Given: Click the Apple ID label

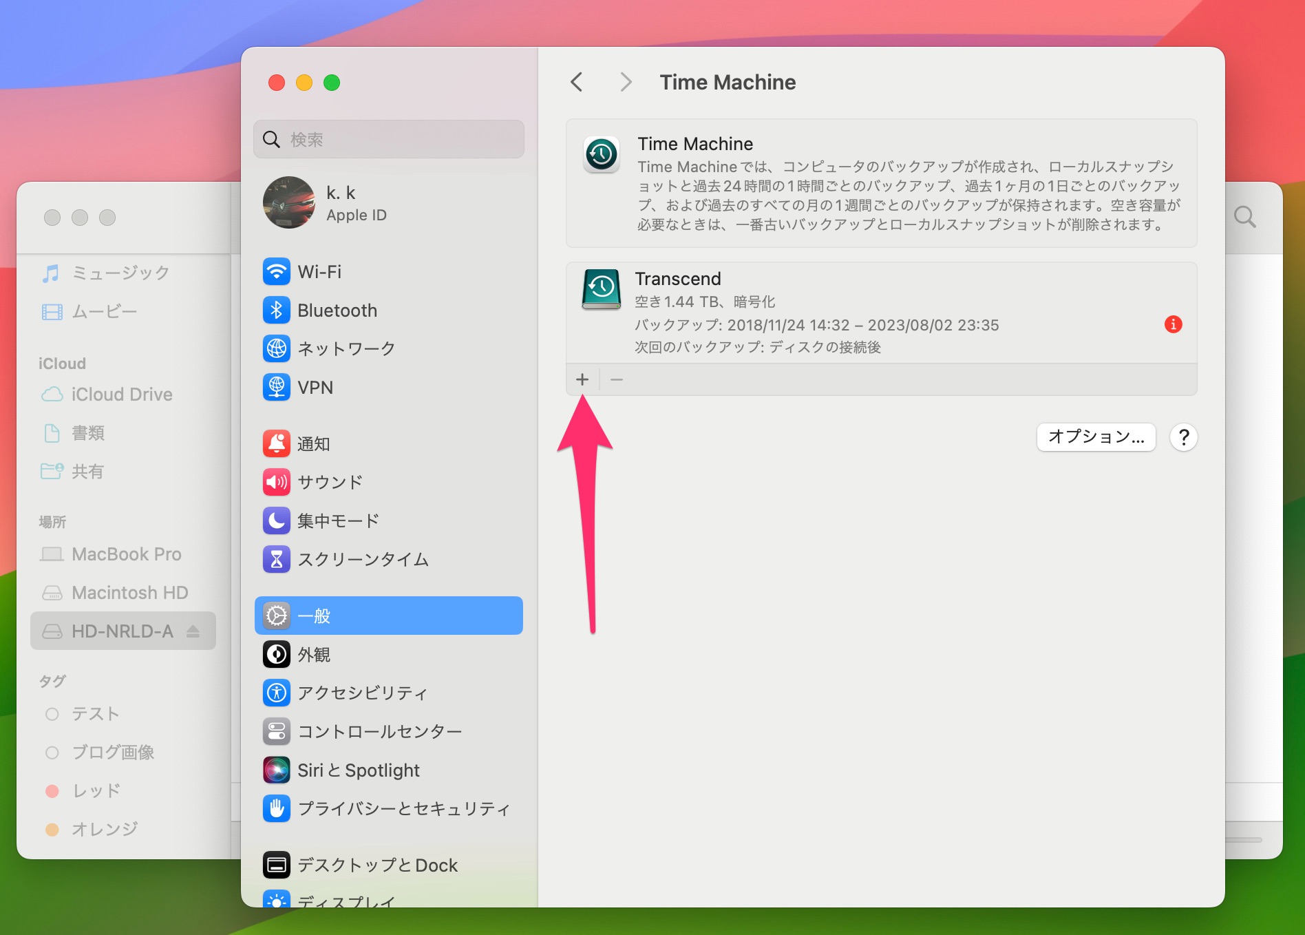Looking at the screenshot, I should pyautogui.click(x=357, y=216).
